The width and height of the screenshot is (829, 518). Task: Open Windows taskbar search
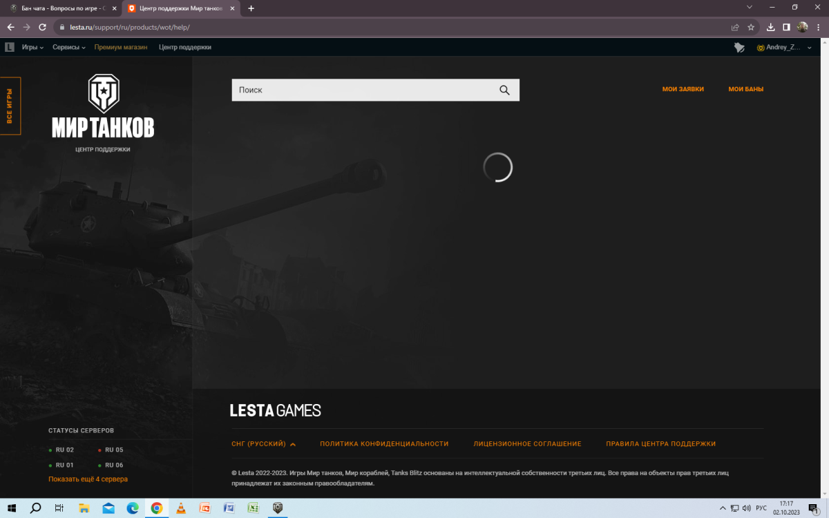coord(36,508)
